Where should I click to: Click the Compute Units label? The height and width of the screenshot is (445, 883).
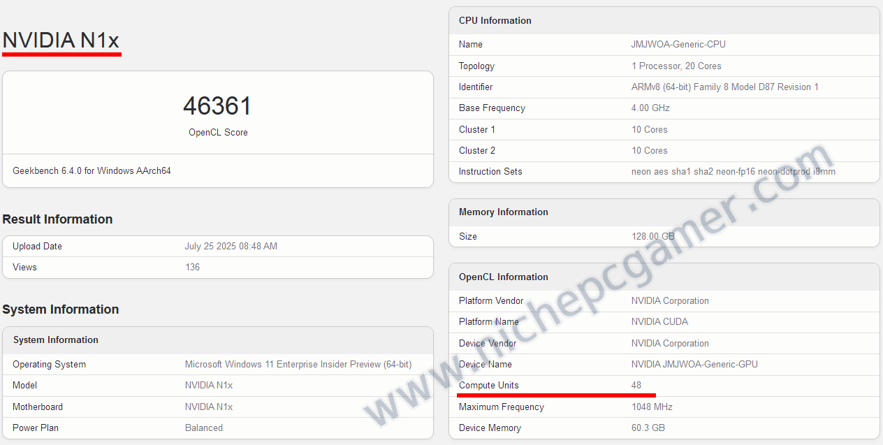[x=489, y=385]
